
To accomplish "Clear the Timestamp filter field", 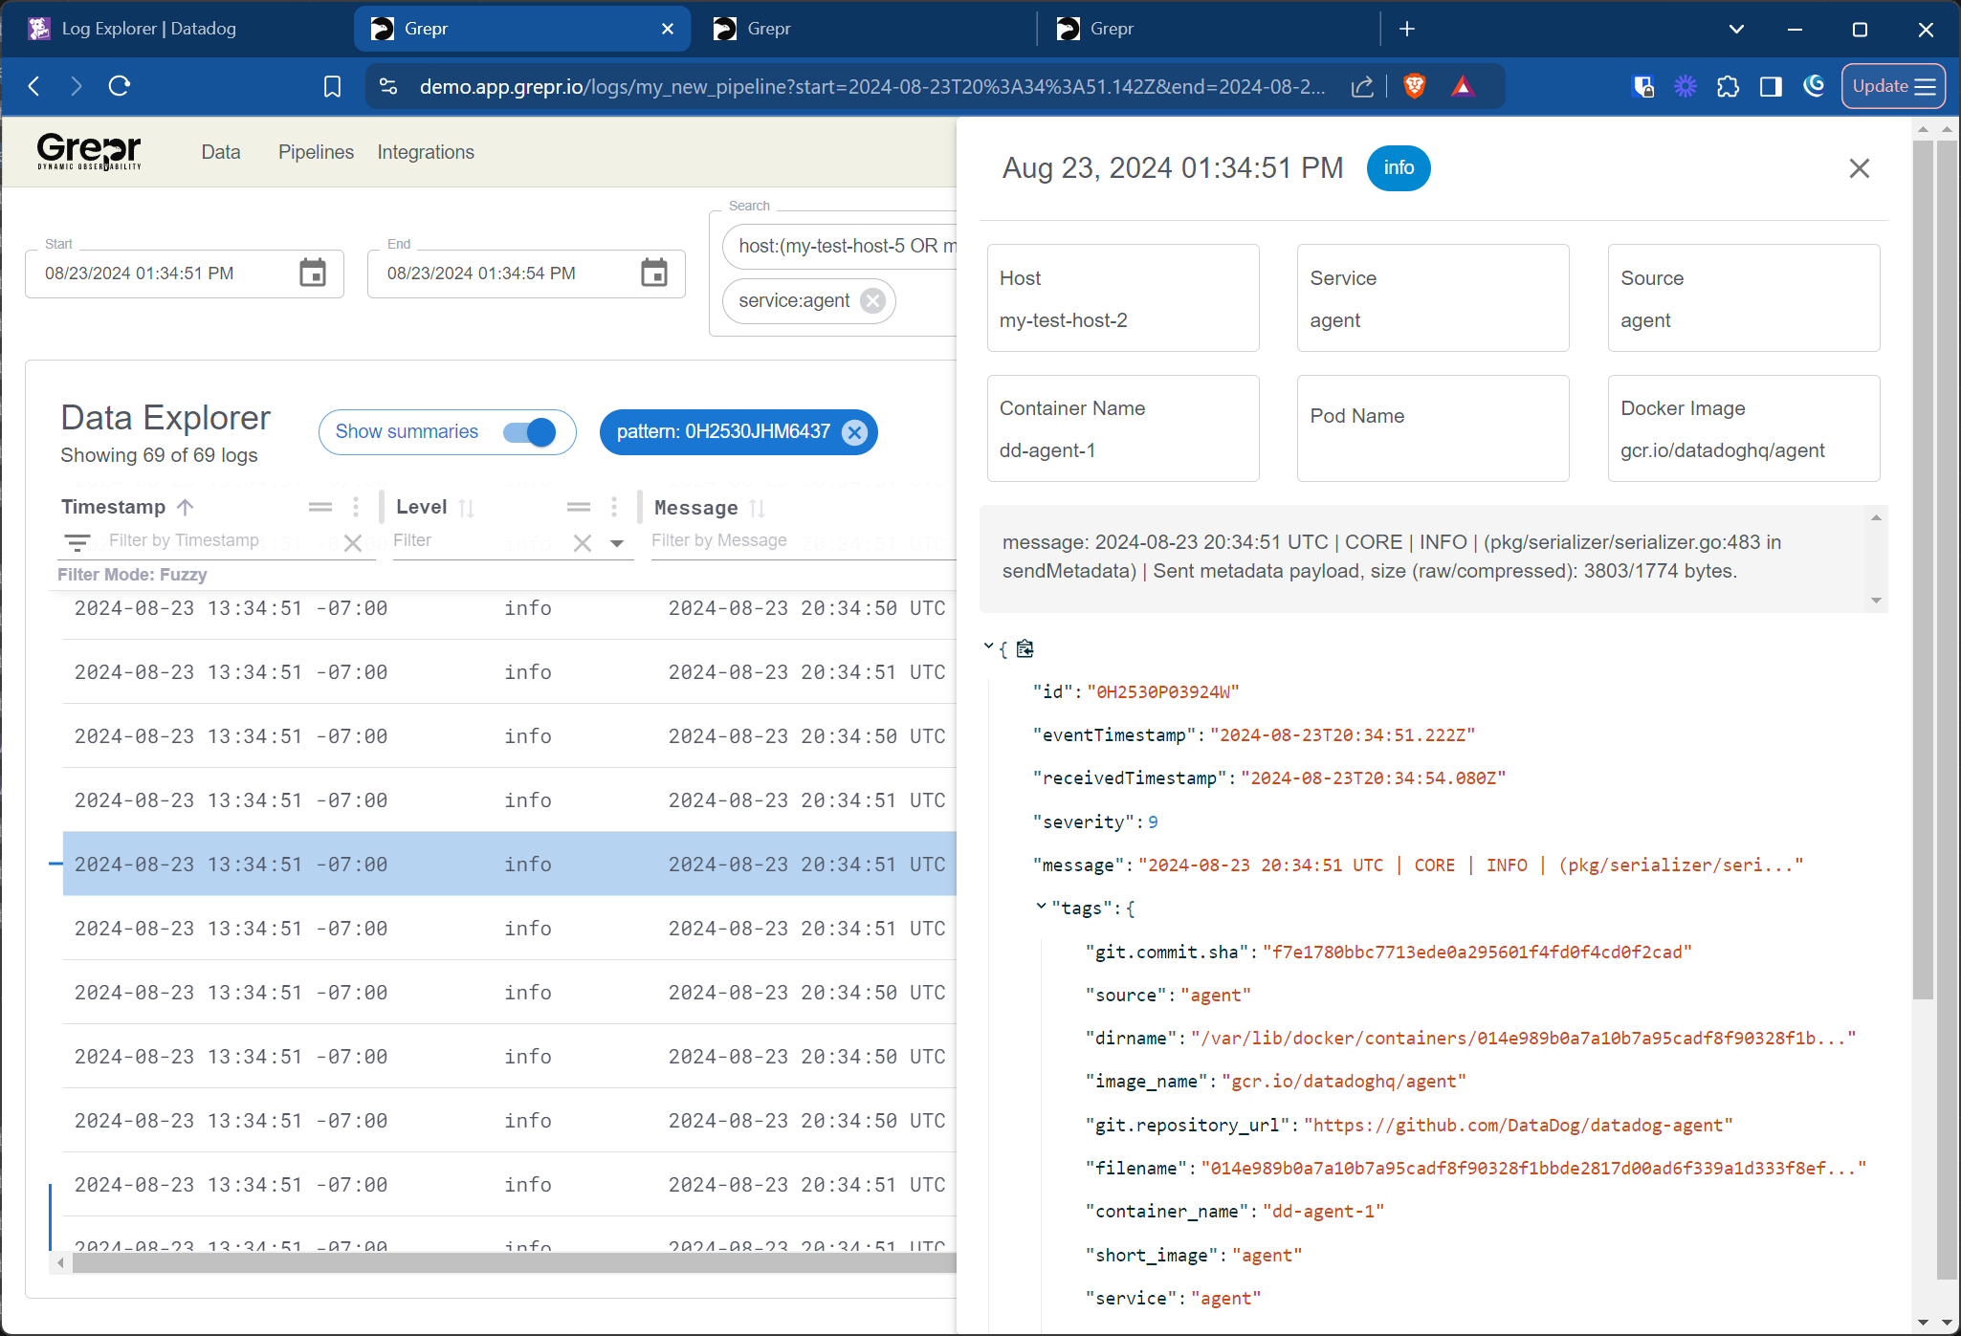I will pos(352,543).
